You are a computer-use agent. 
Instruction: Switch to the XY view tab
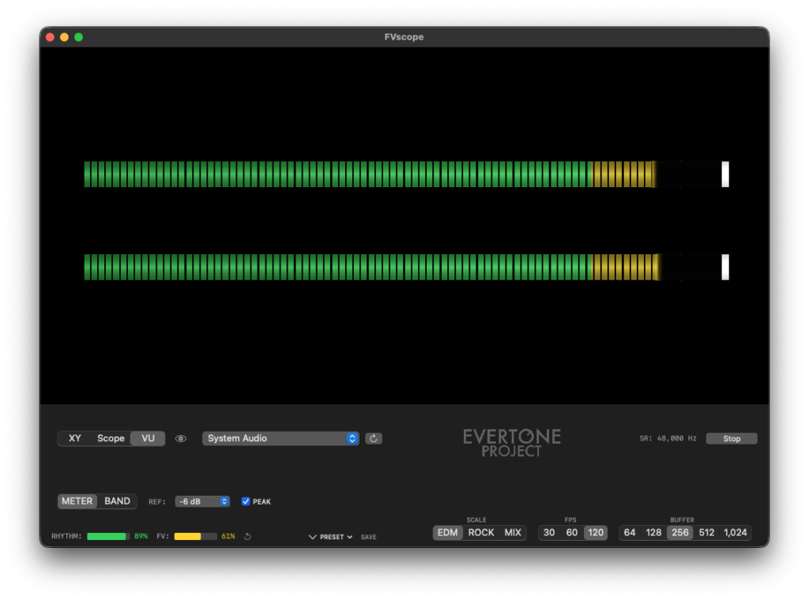tap(75, 438)
